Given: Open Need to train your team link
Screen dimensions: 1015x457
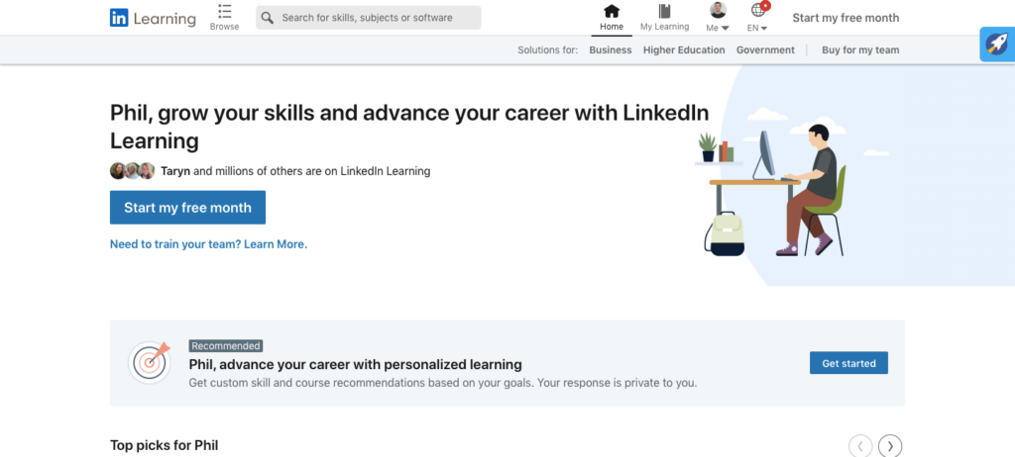Looking at the screenshot, I should pyautogui.click(x=208, y=244).
